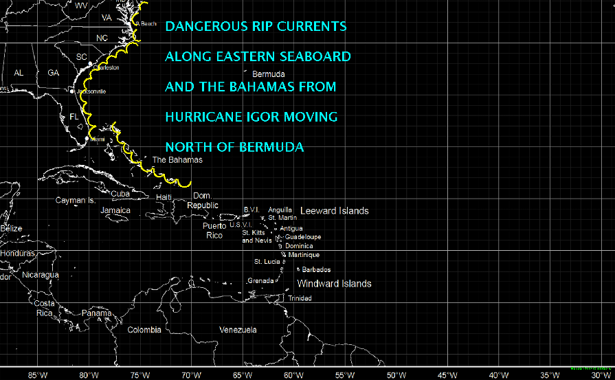This screenshot has height=380, width=615.
Task: Click the 30°W longitude label
Action: point(601,375)
